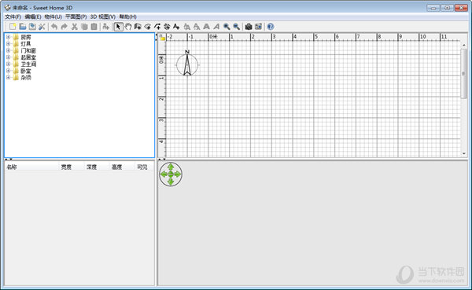Open the 编辑(E) menu

[33, 17]
